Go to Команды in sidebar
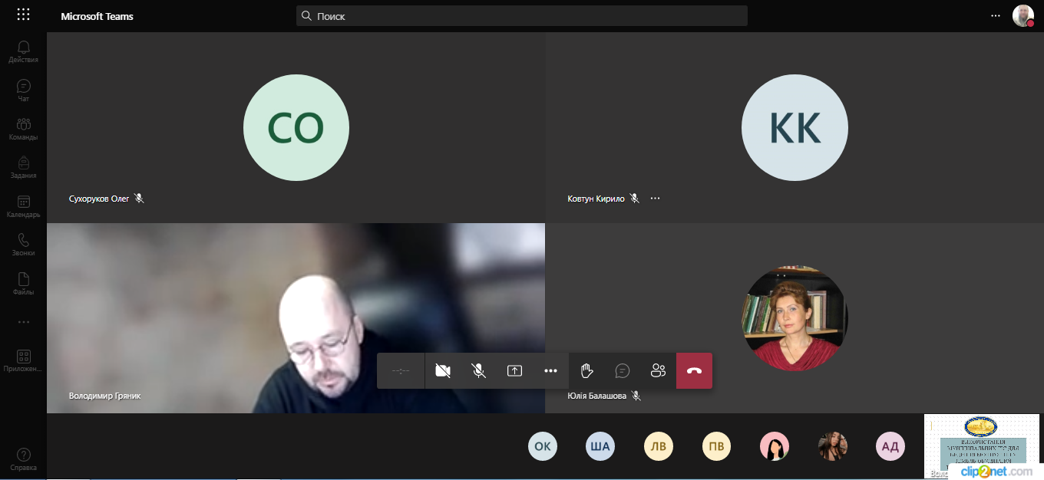Image resolution: width=1044 pixels, height=480 pixels. (x=23, y=129)
